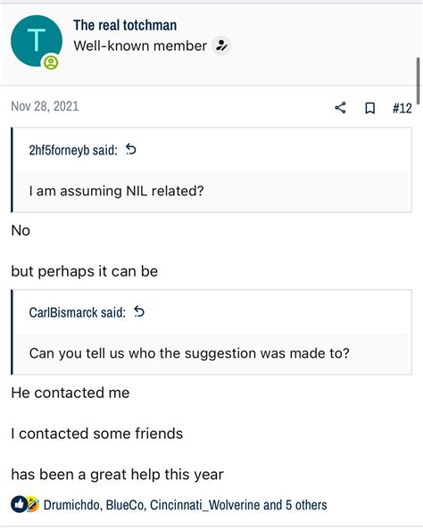Screen dimensions: 423x530
Task: Open The real totchman's profile link
Action: pos(125,25)
